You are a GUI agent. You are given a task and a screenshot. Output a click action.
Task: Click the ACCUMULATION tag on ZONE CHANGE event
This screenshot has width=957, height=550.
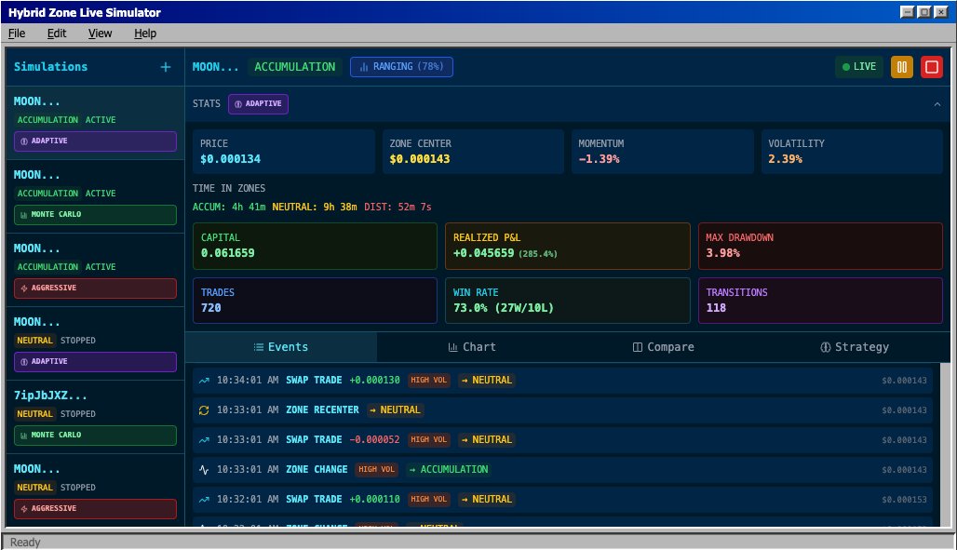pyautogui.click(x=448, y=469)
